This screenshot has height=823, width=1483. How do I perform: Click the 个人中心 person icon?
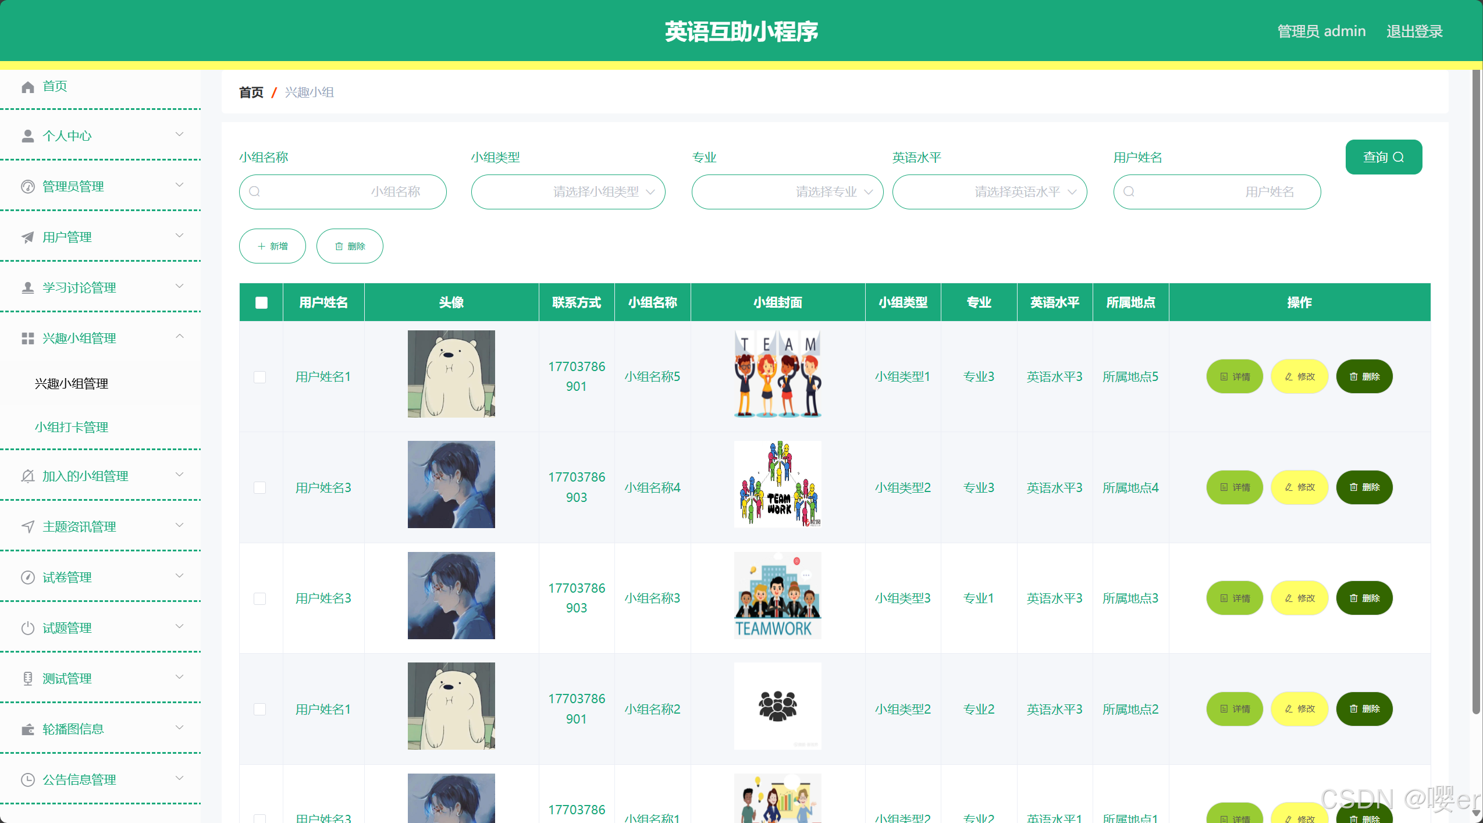(28, 136)
